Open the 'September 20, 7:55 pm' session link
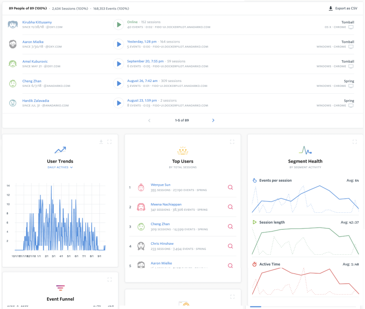The image size is (365, 309). [x=145, y=61]
